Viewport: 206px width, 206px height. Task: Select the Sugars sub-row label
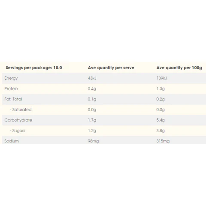[18, 130]
